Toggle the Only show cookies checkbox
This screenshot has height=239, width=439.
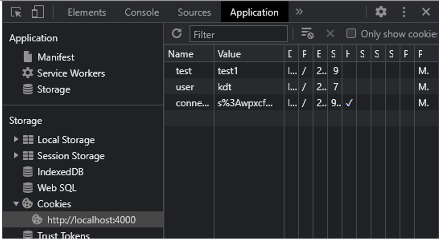pos(351,34)
